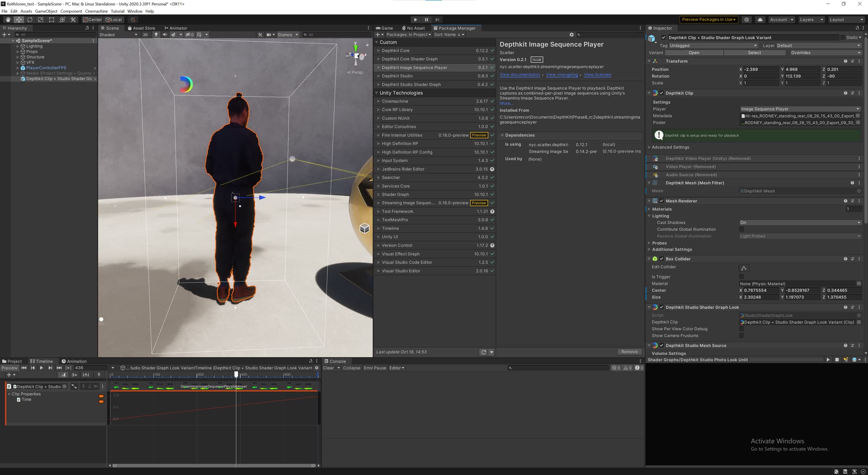The image size is (868, 475).
Task: Open the Layout dropdown
Action: 846,19
